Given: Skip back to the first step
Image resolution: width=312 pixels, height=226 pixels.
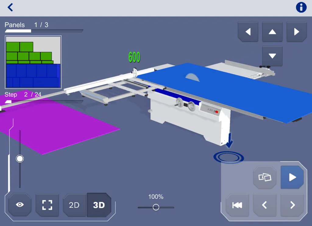Looking at the screenshot, I should click(237, 205).
